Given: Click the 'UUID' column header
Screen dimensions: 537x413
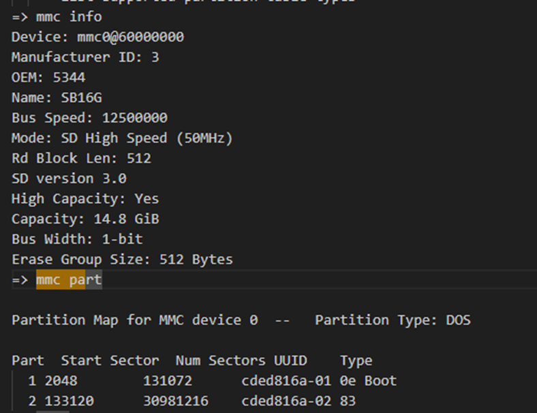Looking at the screenshot, I should tap(290, 361).
